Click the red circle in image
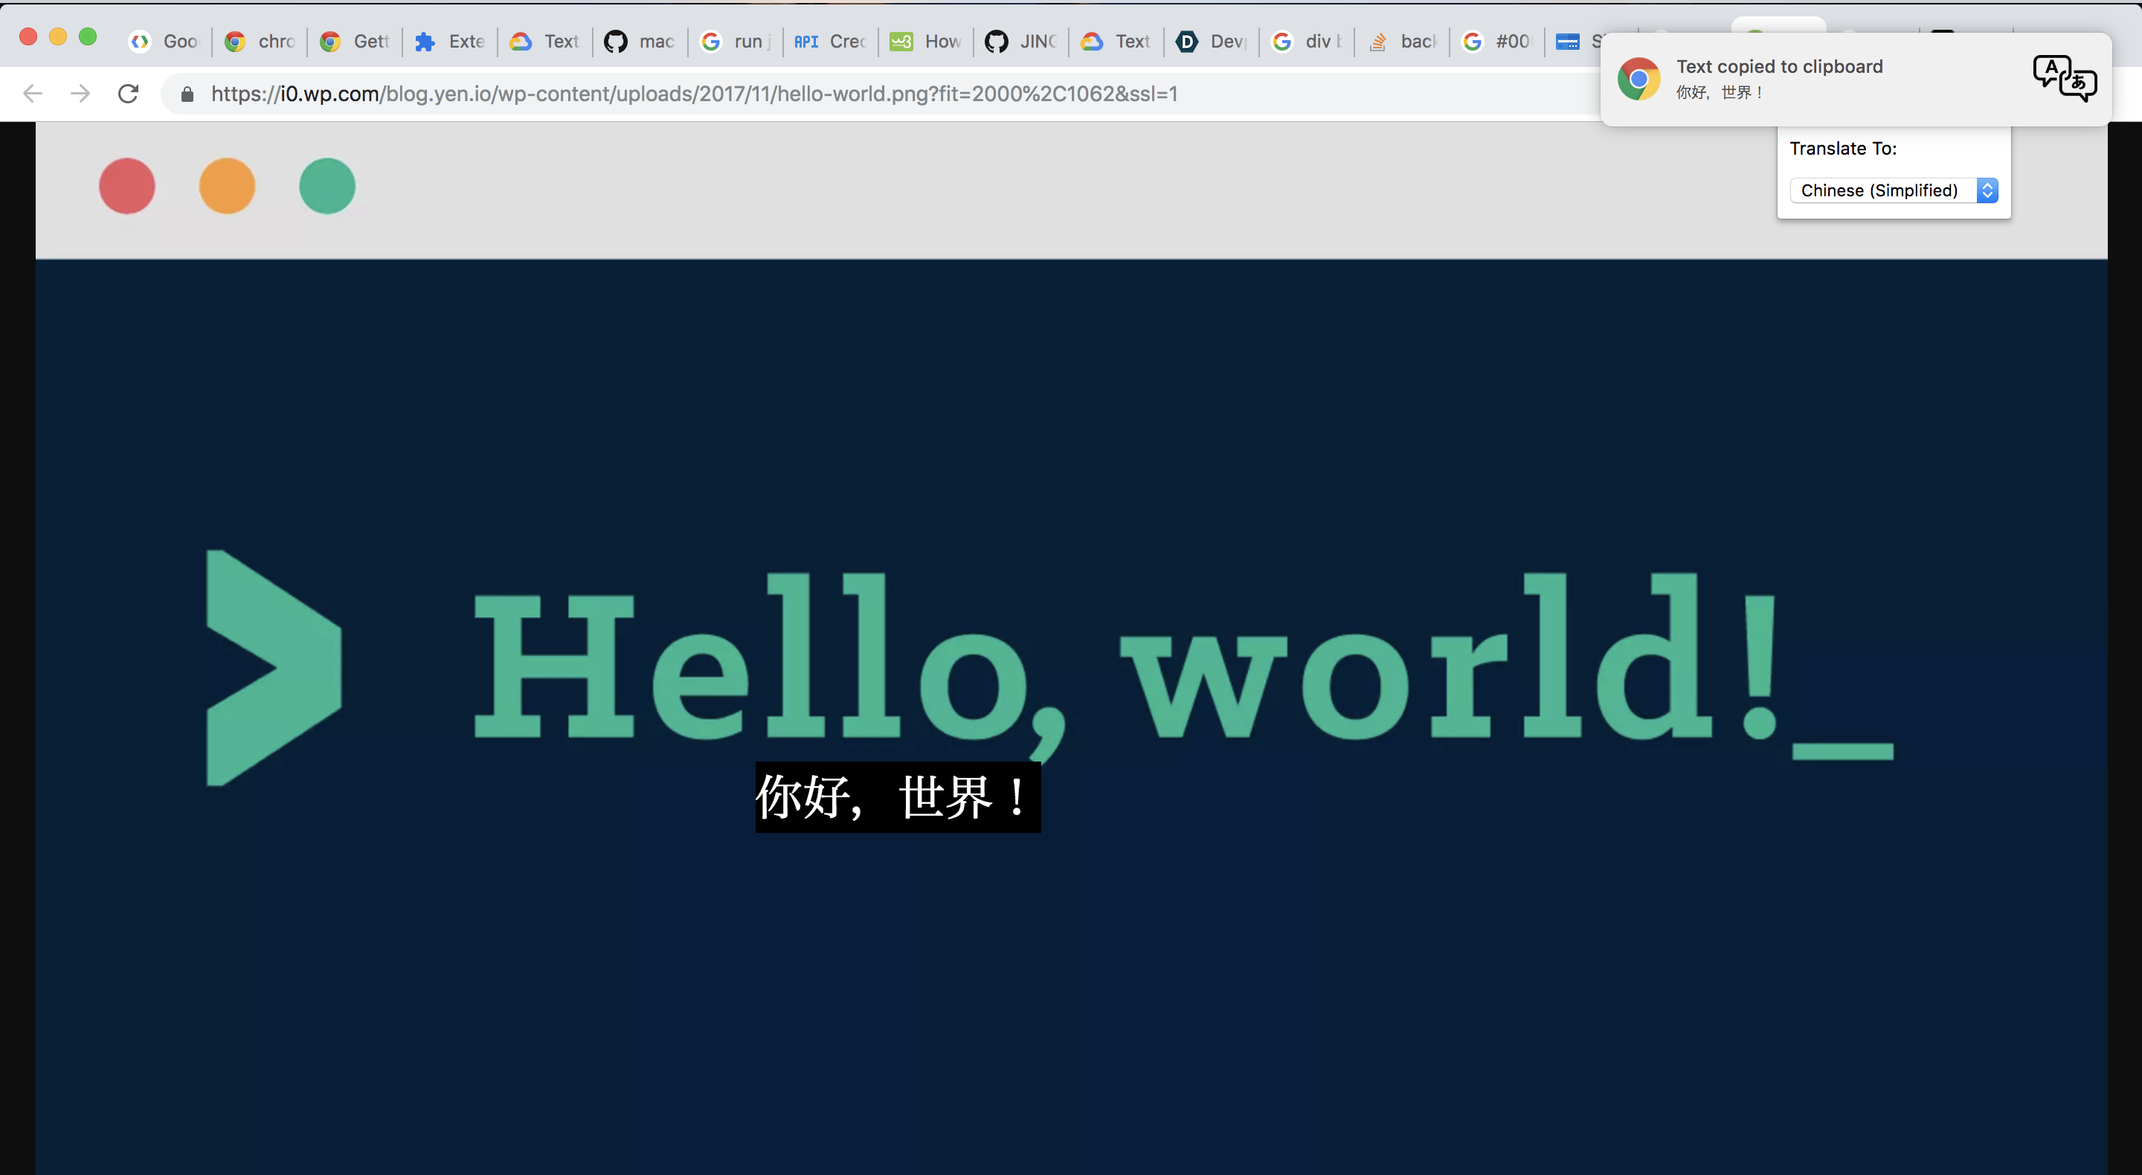 point(127,185)
